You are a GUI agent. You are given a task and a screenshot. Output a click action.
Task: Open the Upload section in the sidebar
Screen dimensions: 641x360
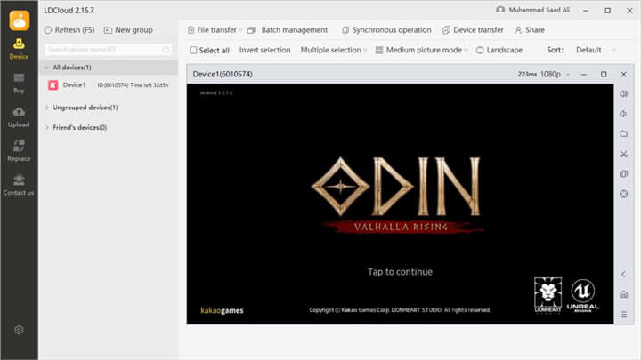click(19, 117)
